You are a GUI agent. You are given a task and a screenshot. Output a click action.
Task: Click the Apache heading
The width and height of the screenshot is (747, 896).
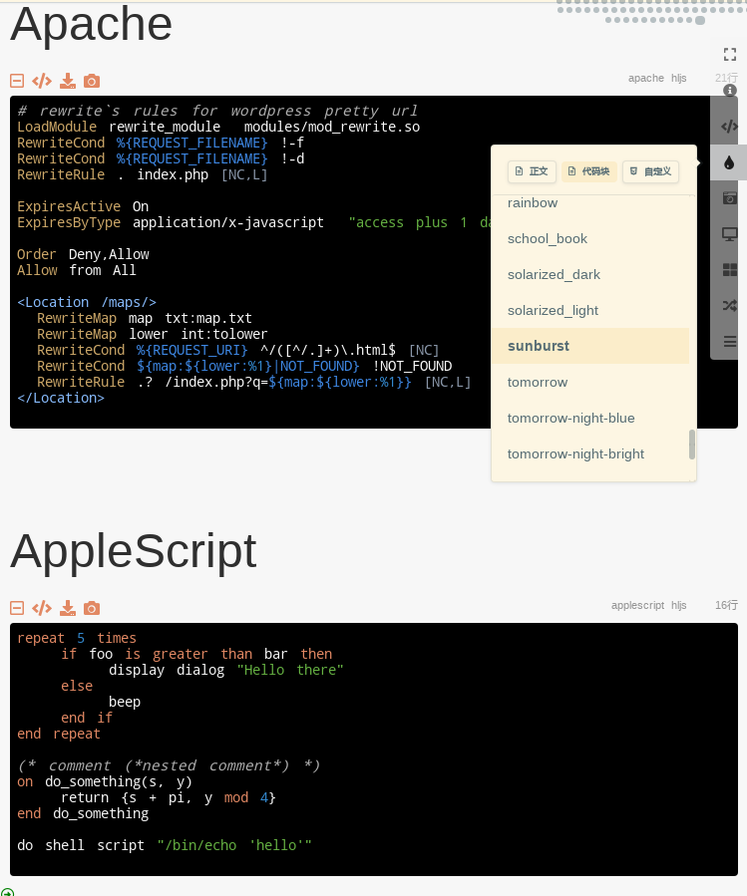coord(92,24)
